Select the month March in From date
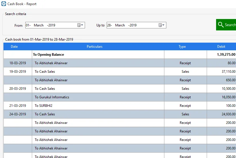The height and width of the screenshot is (158, 236). [39, 25]
